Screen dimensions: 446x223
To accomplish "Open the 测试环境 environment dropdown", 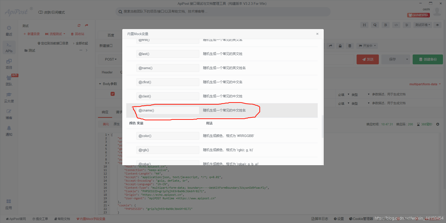I will (423, 25).
